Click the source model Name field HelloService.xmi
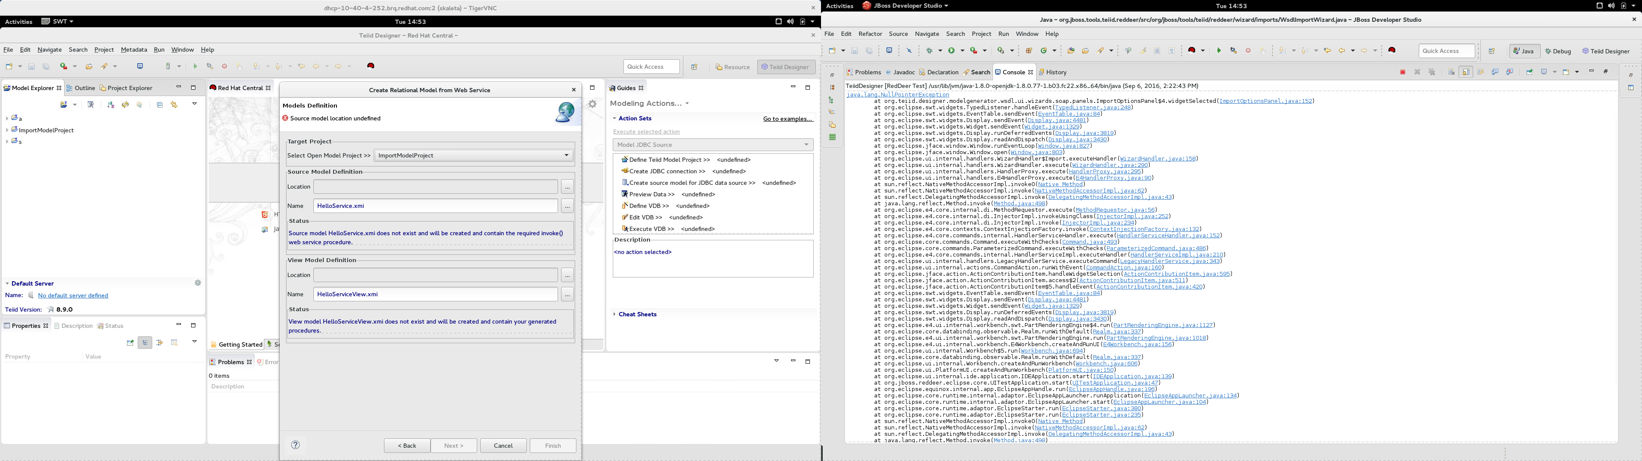 click(x=435, y=206)
